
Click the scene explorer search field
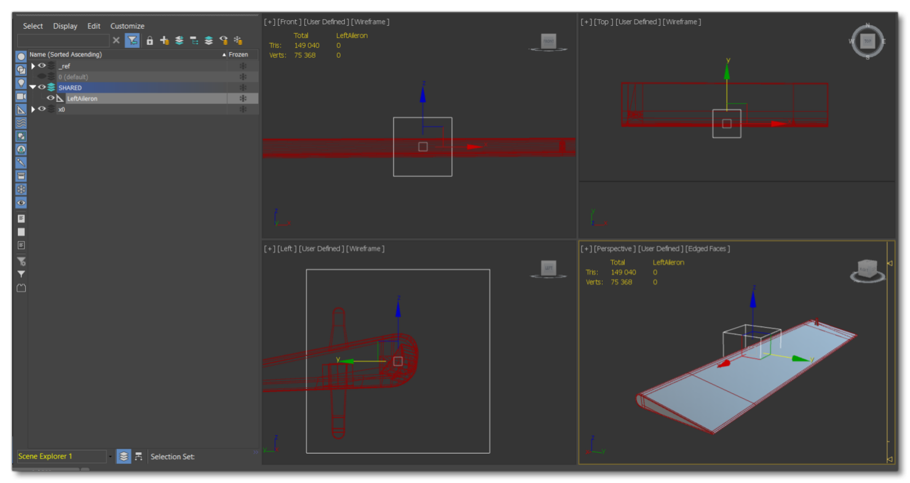63,41
